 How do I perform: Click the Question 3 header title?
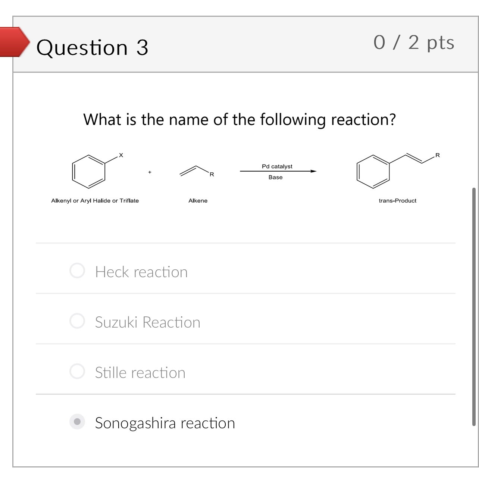click(93, 47)
